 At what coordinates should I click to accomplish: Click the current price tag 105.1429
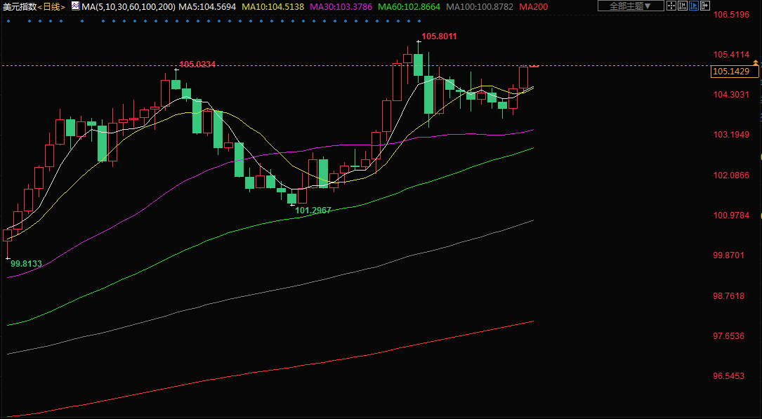730,72
